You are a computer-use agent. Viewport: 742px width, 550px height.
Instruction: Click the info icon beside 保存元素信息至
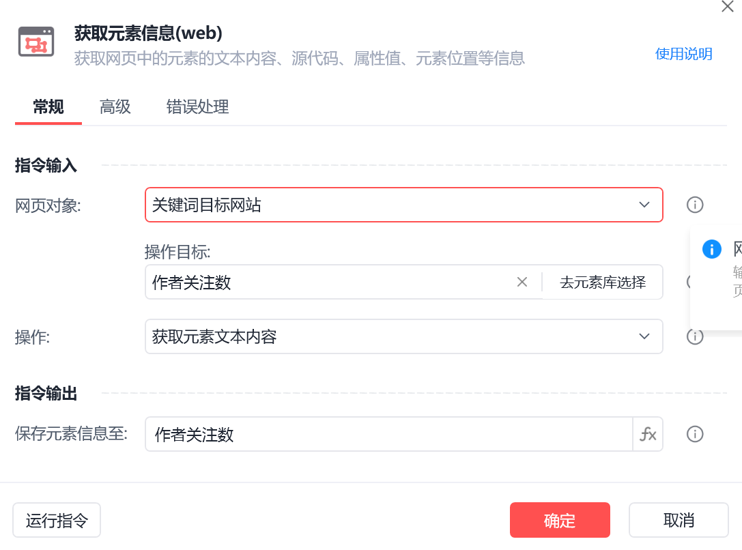coord(694,435)
